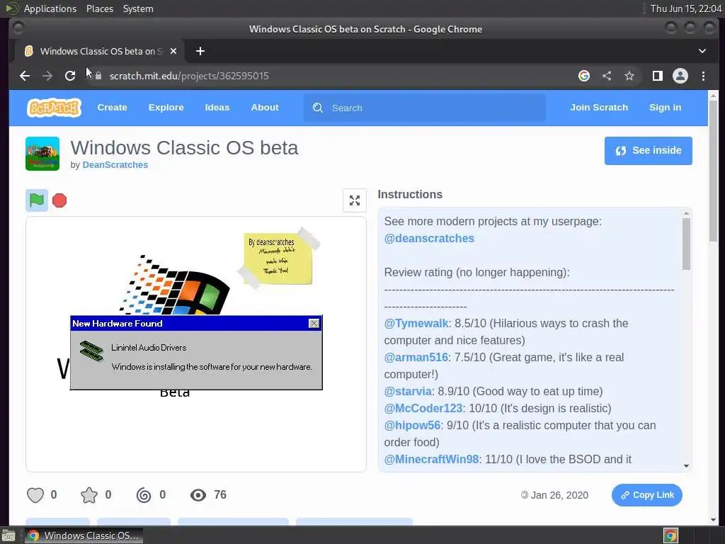Click the instructions panel scrollbar thumb
Image resolution: width=725 pixels, height=544 pixels.
pos(686,244)
